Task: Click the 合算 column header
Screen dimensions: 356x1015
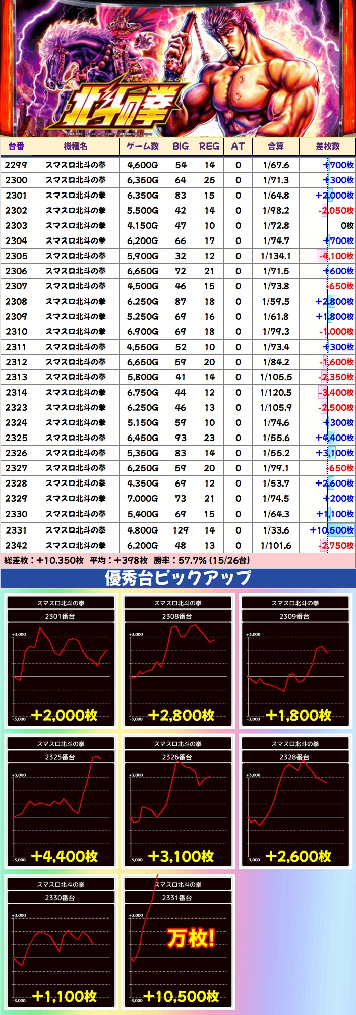Action: [x=276, y=147]
